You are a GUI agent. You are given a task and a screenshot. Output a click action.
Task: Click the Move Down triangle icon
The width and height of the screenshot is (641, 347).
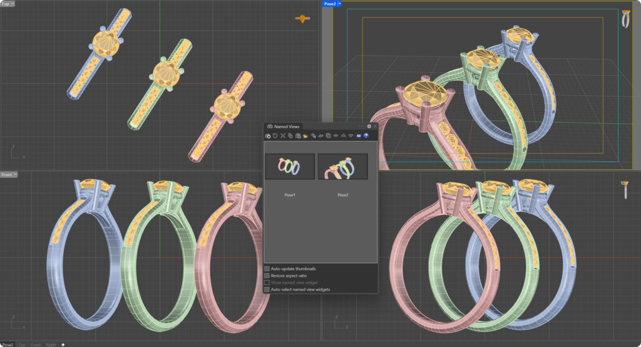click(x=351, y=136)
